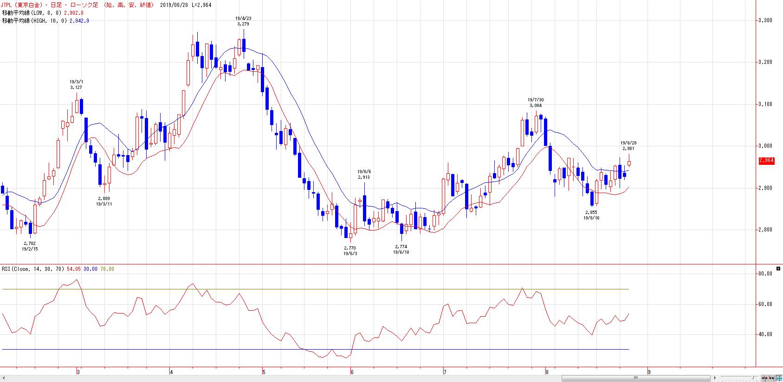Click the blue four-arrow move icon
Screen dimensions: 783x382
click(x=779, y=378)
